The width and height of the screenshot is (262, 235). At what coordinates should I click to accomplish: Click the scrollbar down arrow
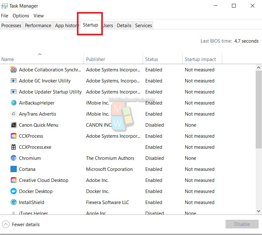[x=259, y=211]
